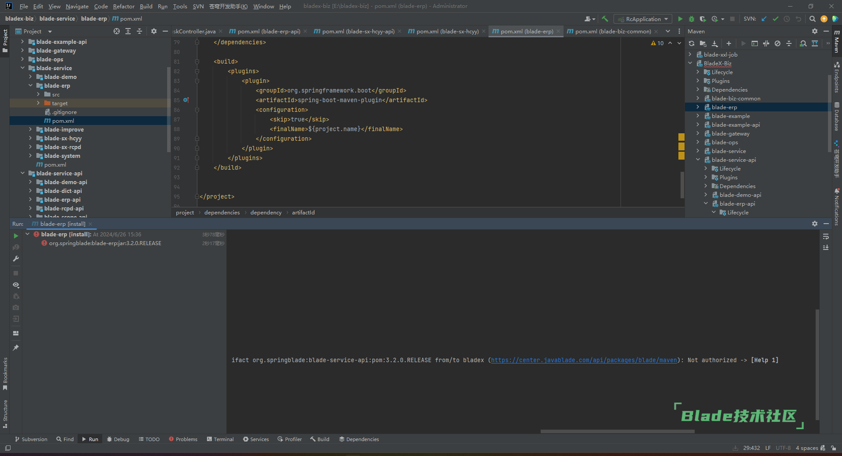This screenshot has height=456, width=842.
Task: Click the 'artifactId' breadcrumb
Action: point(303,212)
